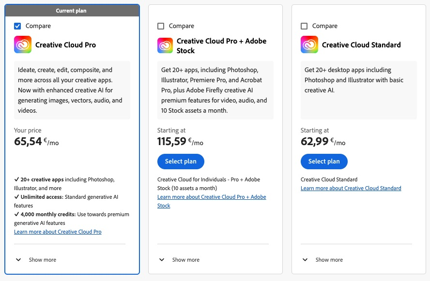Click the Creative Cloud Pro + Adobe Stock icon
The image size is (430, 281).
(x=165, y=45)
